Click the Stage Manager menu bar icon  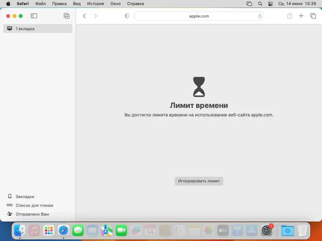(x=249, y=4)
